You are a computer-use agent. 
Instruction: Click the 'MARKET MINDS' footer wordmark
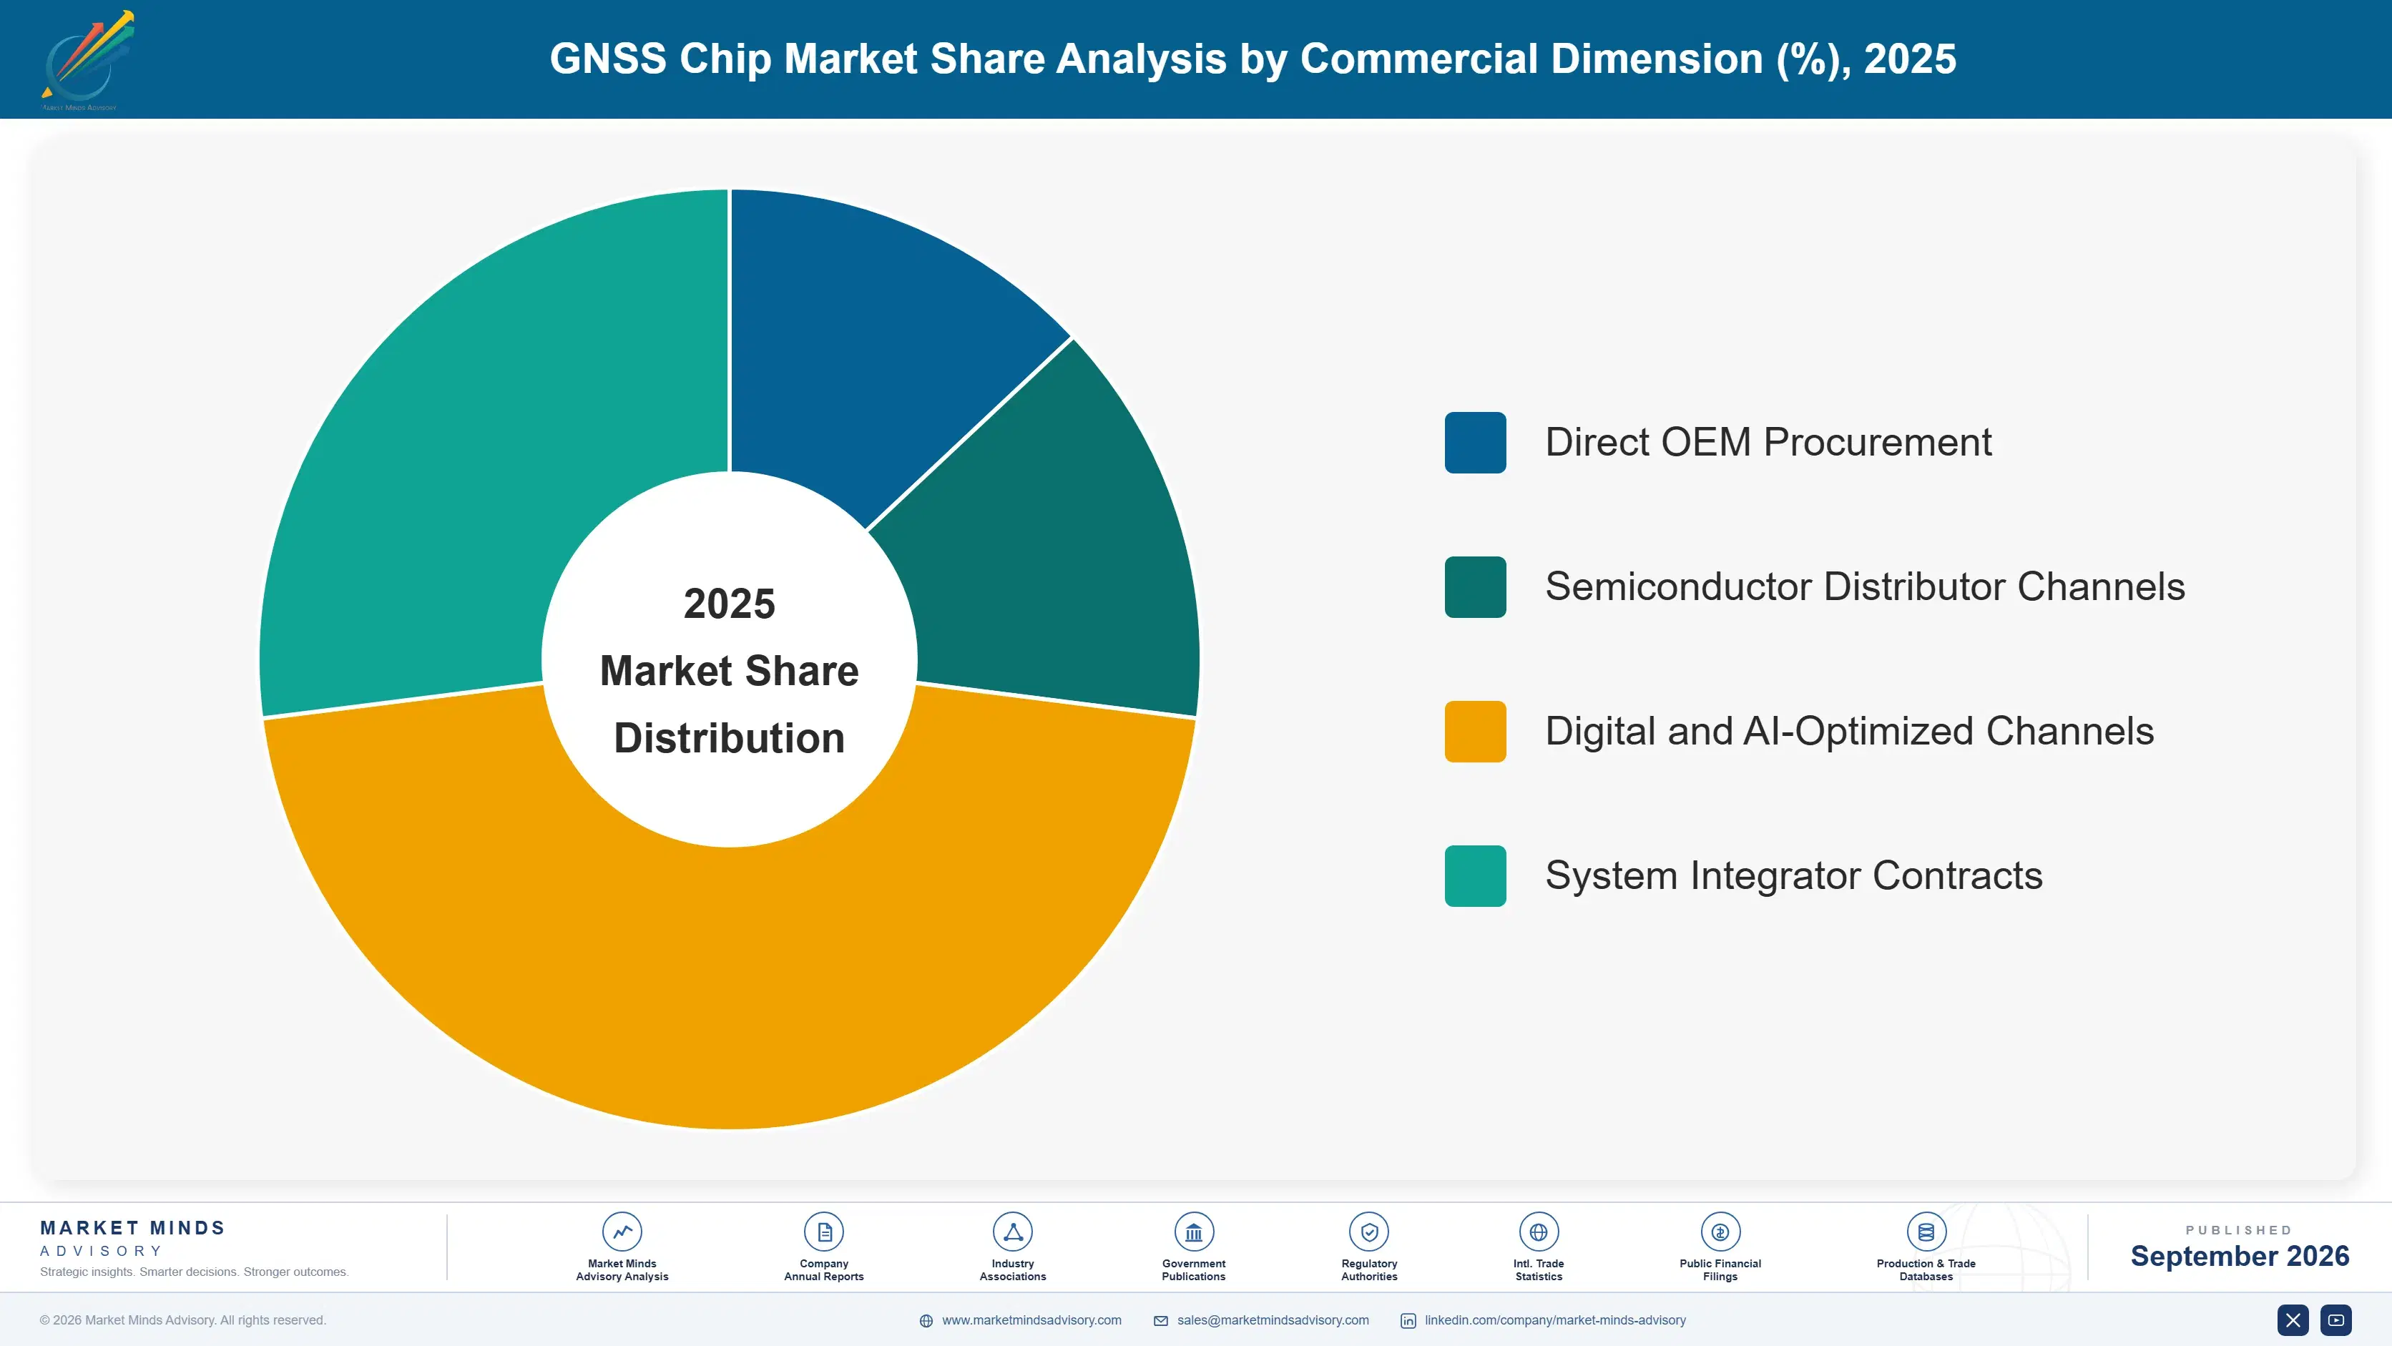point(133,1228)
